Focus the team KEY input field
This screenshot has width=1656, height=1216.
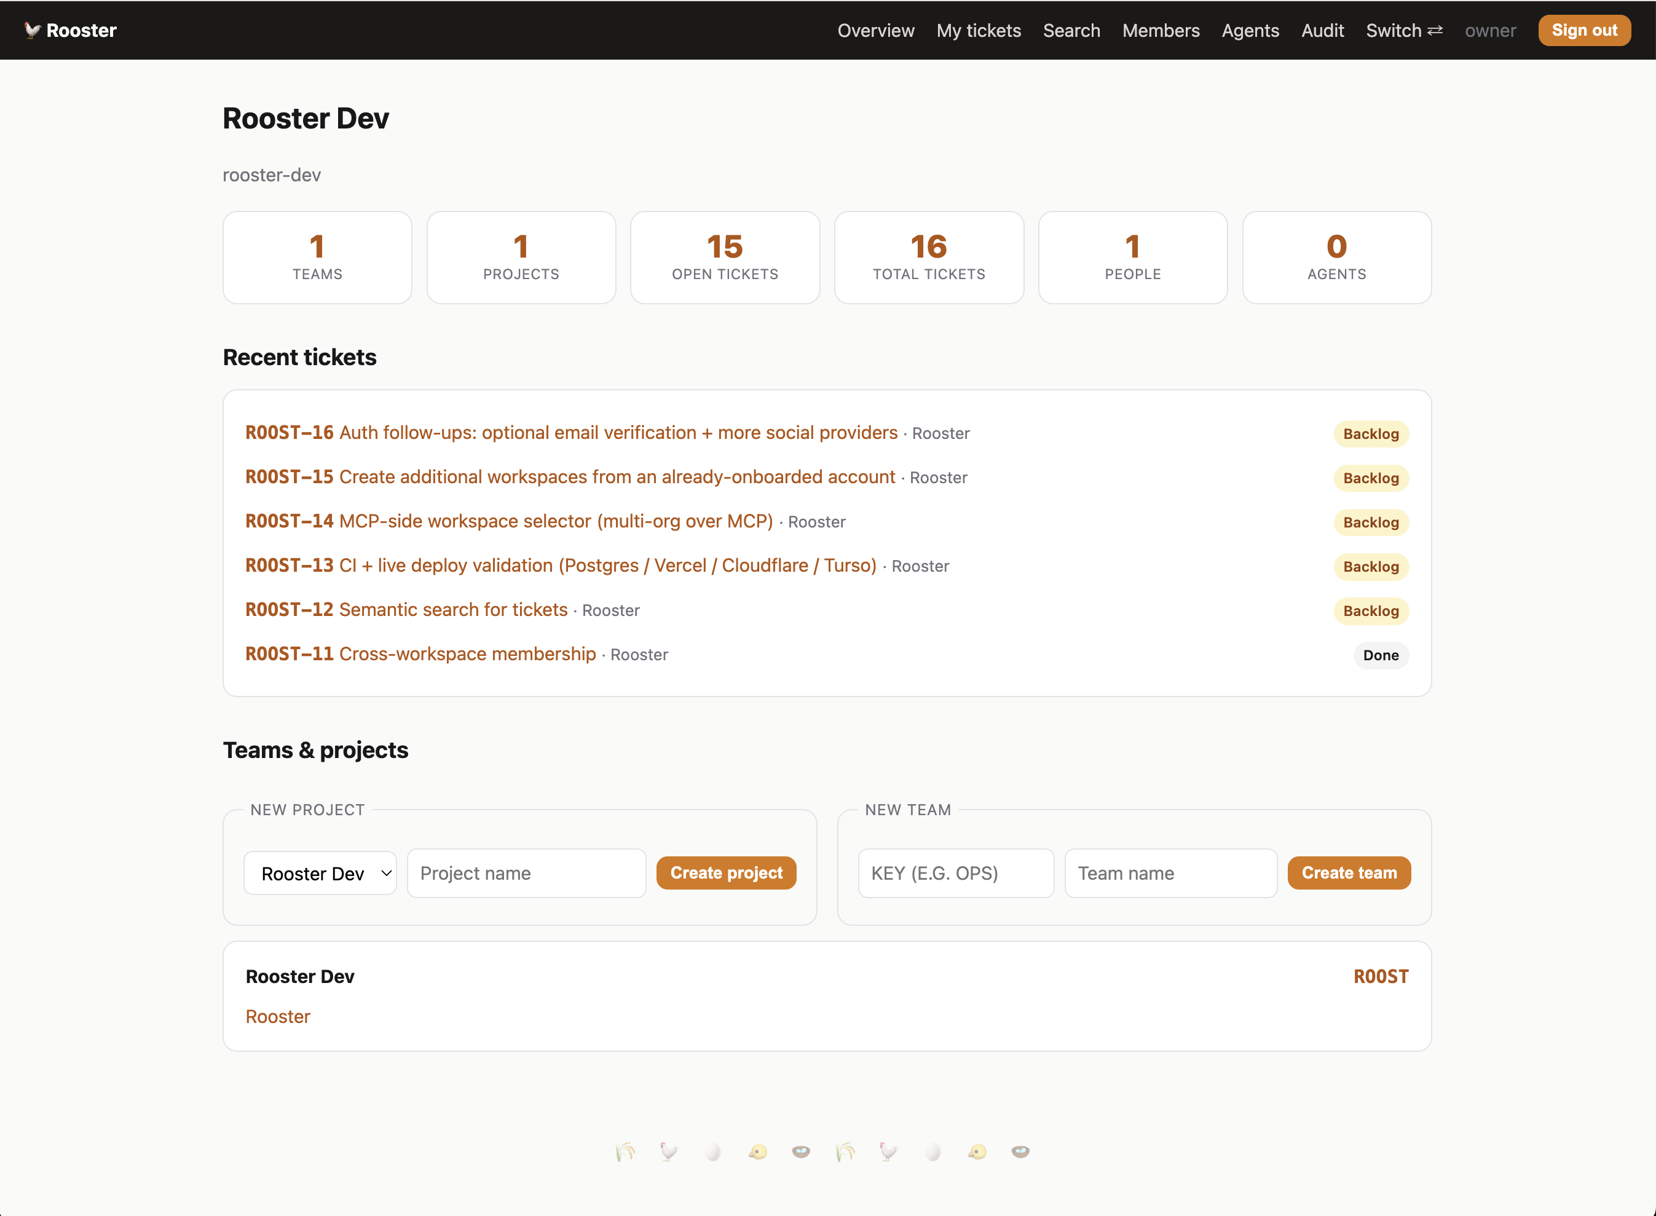tap(955, 873)
